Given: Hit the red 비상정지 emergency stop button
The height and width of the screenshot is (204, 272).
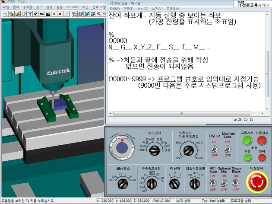Looking at the screenshot, I should pyautogui.click(x=257, y=182).
